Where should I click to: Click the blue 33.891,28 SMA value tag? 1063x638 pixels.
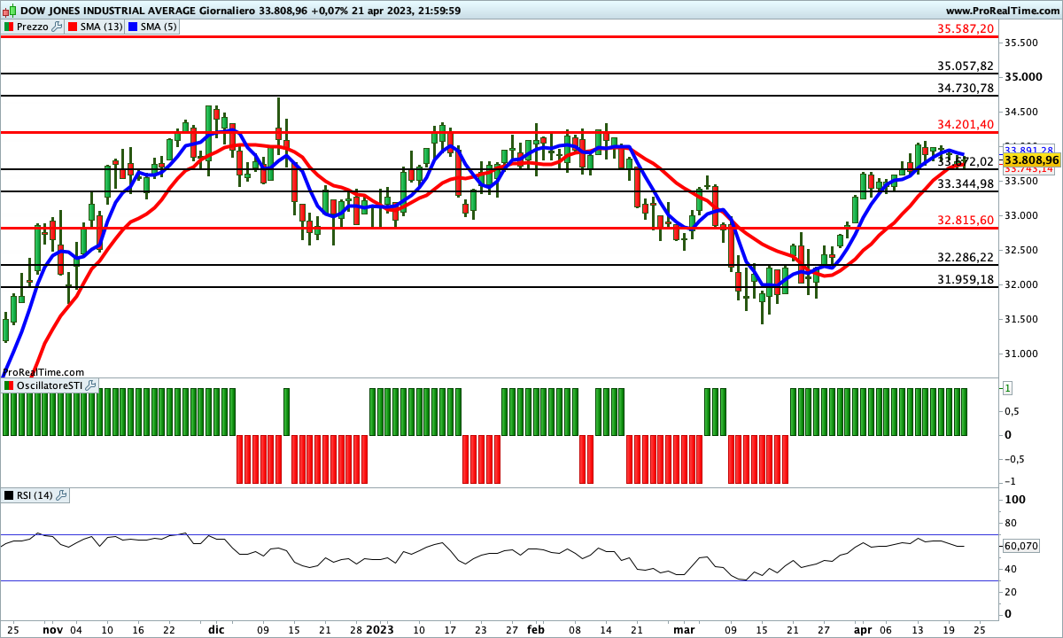point(1029,150)
